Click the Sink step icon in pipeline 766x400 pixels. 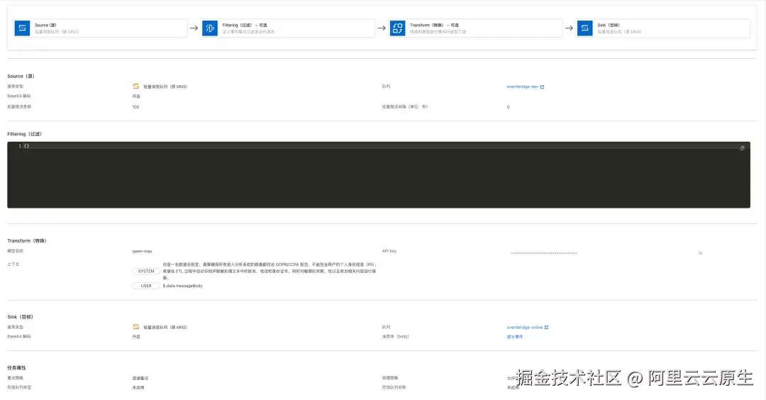pyautogui.click(x=584, y=28)
